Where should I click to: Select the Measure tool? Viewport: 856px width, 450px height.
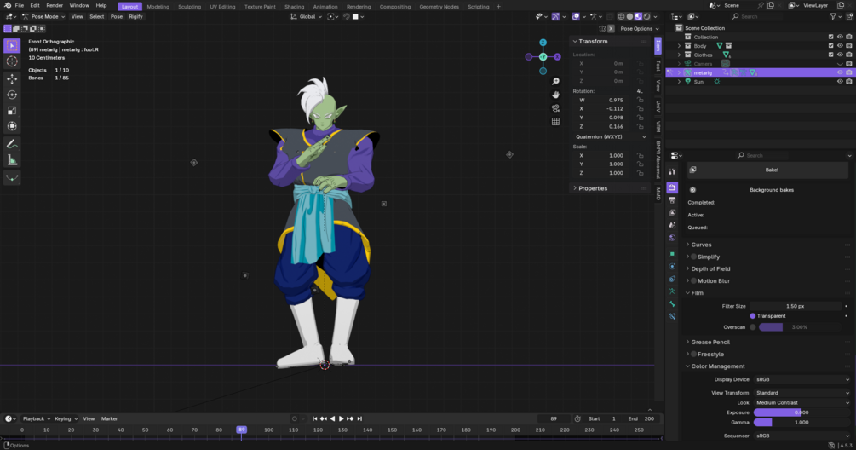(12, 160)
